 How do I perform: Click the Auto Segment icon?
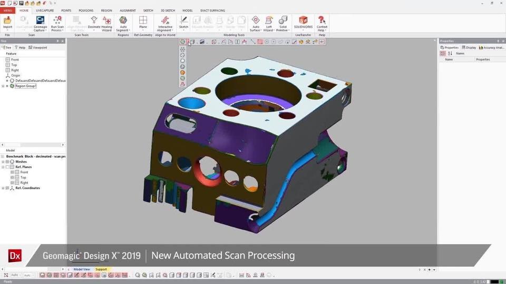pyautogui.click(x=123, y=21)
